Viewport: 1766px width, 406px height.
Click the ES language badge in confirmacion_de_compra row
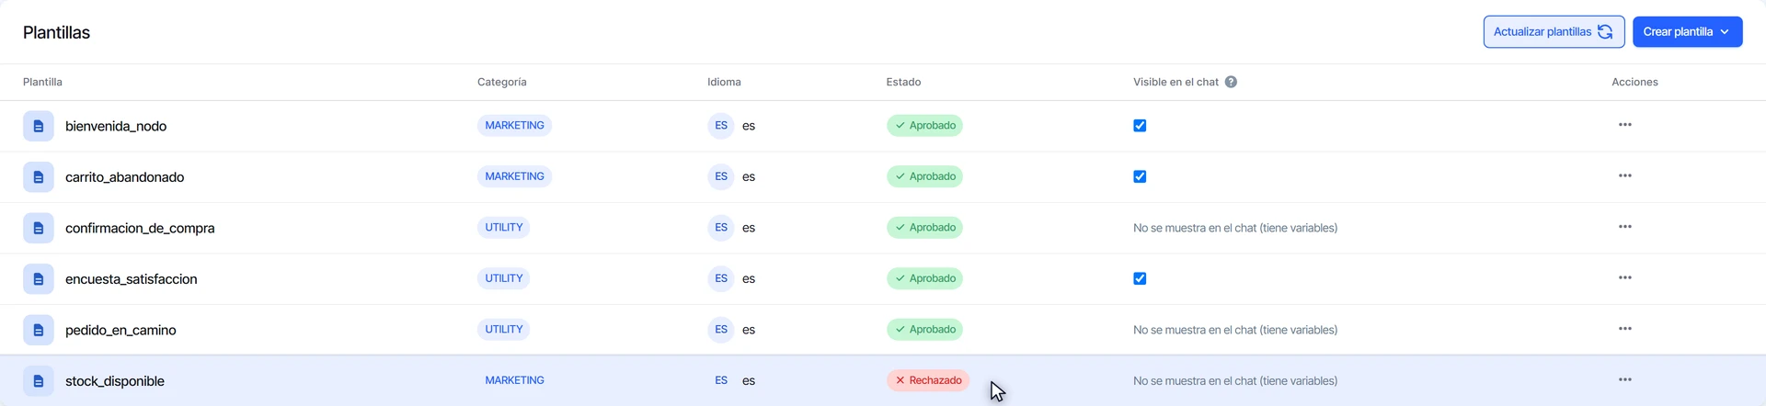point(720,228)
